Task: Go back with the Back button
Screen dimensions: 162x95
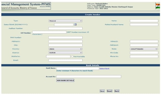Action: [x=117, y=91]
